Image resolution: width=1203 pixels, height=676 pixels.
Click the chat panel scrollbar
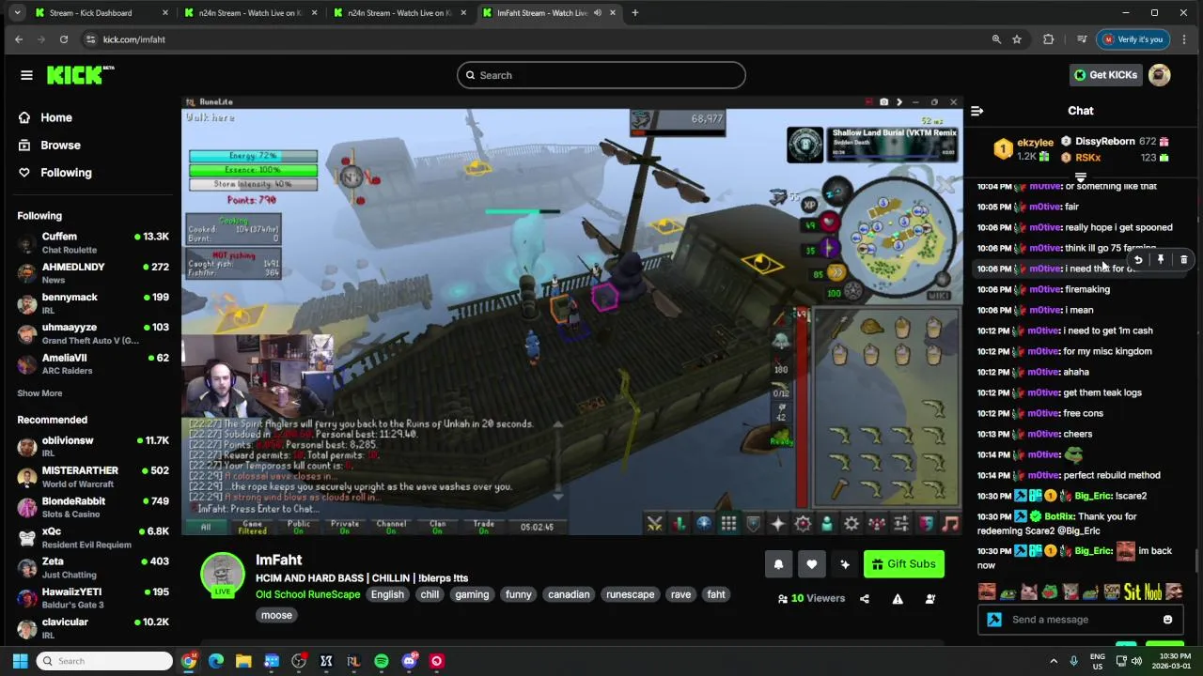pos(1197,560)
